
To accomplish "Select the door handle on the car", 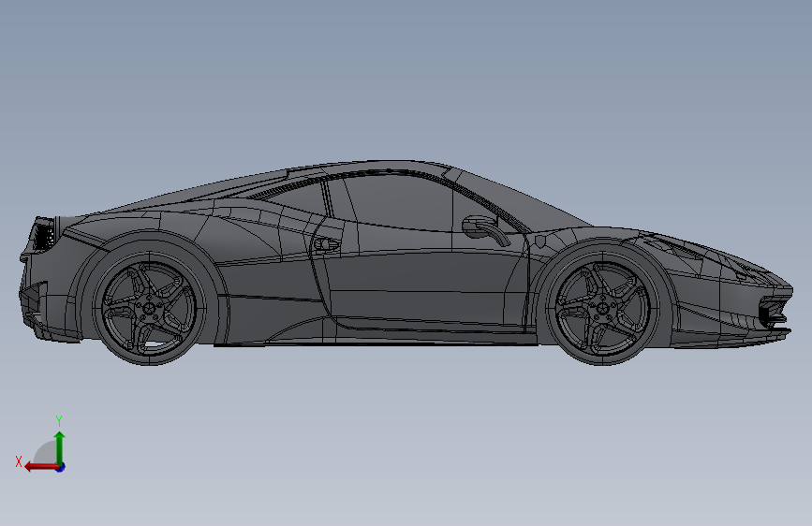I will click(x=326, y=244).
